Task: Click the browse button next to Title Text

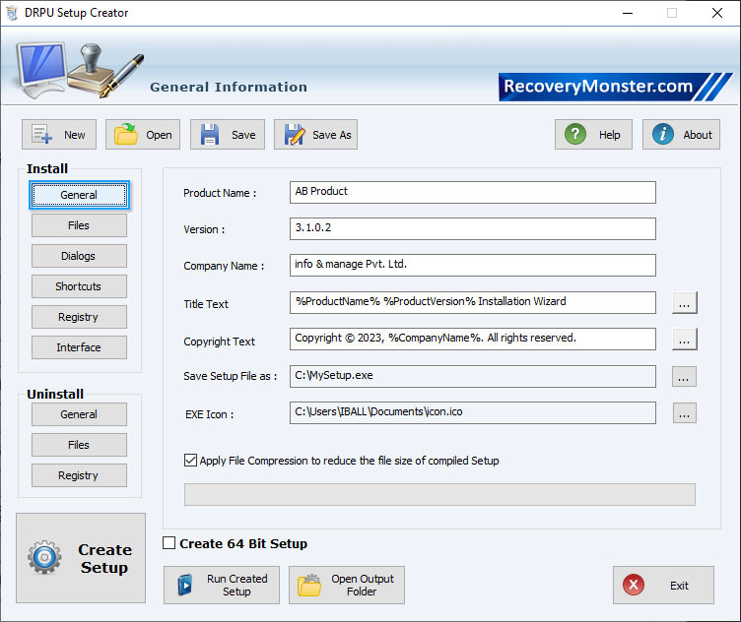Action: coord(684,302)
